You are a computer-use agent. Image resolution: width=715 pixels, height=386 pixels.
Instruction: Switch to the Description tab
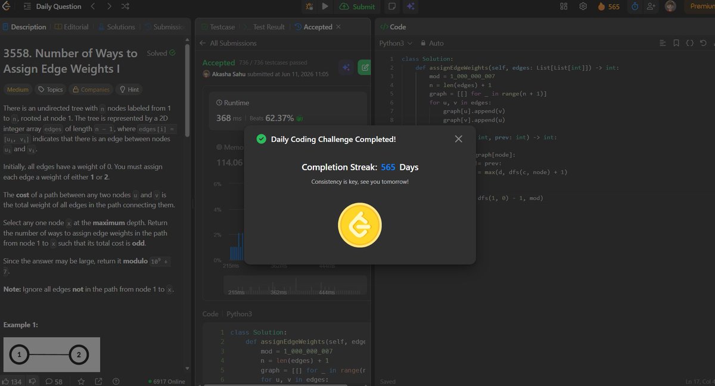point(24,27)
